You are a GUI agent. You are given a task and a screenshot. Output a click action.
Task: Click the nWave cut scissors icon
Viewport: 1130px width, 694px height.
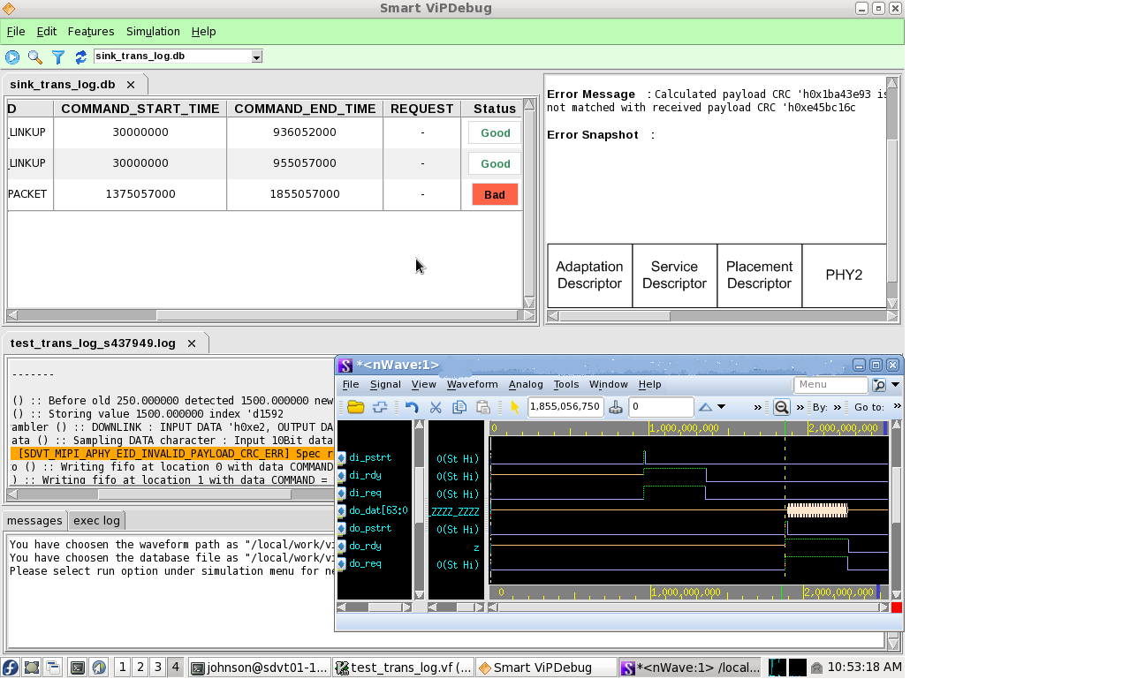[436, 407]
